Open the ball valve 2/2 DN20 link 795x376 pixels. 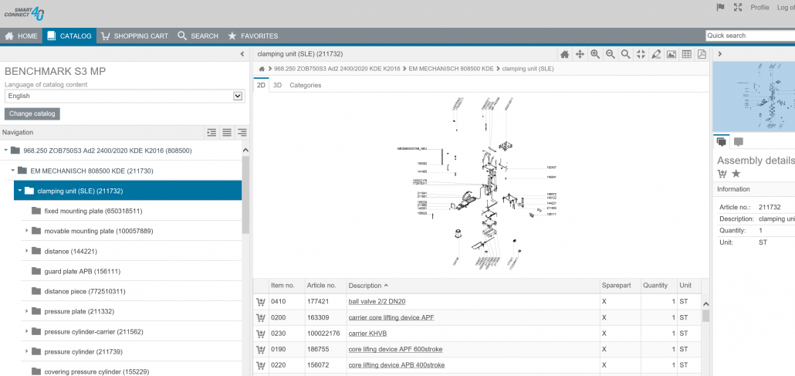(x=377, y=301)
